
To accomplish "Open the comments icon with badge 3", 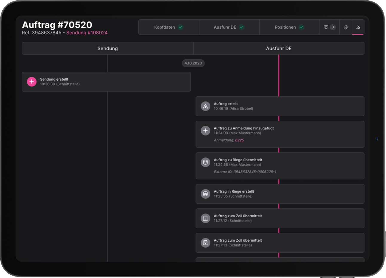I will [x=330, y=27].
